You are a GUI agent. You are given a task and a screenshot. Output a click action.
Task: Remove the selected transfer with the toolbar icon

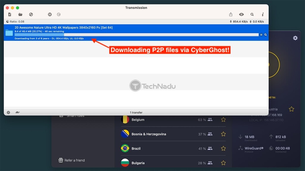click(x=31, y=14)
